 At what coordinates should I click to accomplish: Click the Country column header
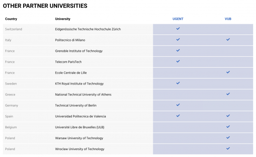point(11,19)
